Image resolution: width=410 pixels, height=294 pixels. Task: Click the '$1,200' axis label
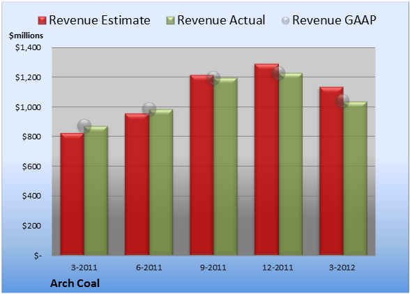pos(28,77)
